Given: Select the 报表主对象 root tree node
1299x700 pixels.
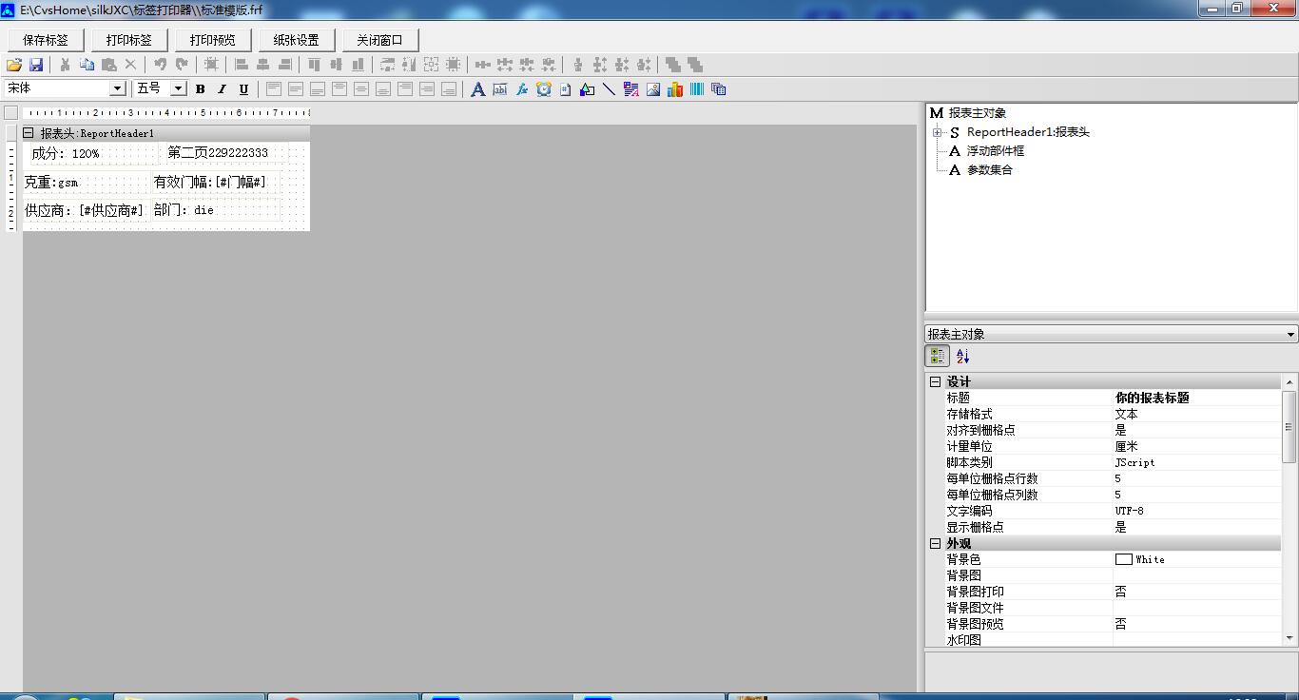Looking at the screenshot, I should 977,113.
